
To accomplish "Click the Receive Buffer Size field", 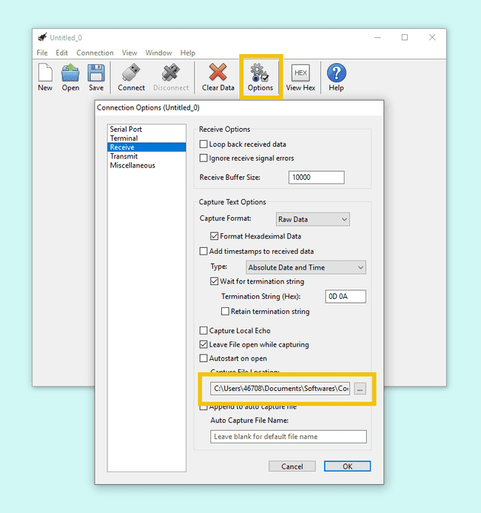I will tap(316, 178).
